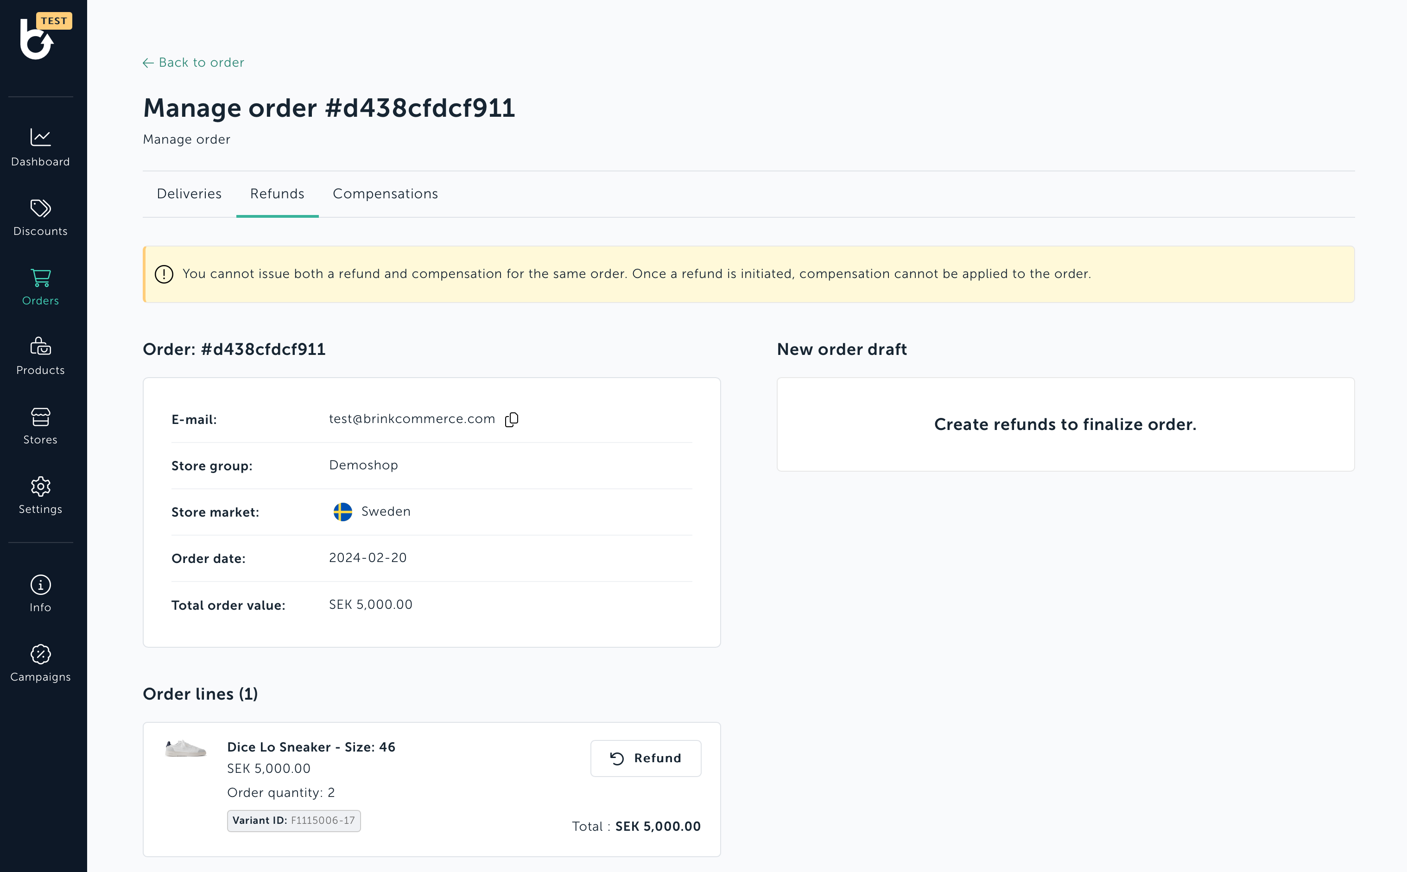Click the Dice Lo Sneaker product thumbnail

(185, 748)
